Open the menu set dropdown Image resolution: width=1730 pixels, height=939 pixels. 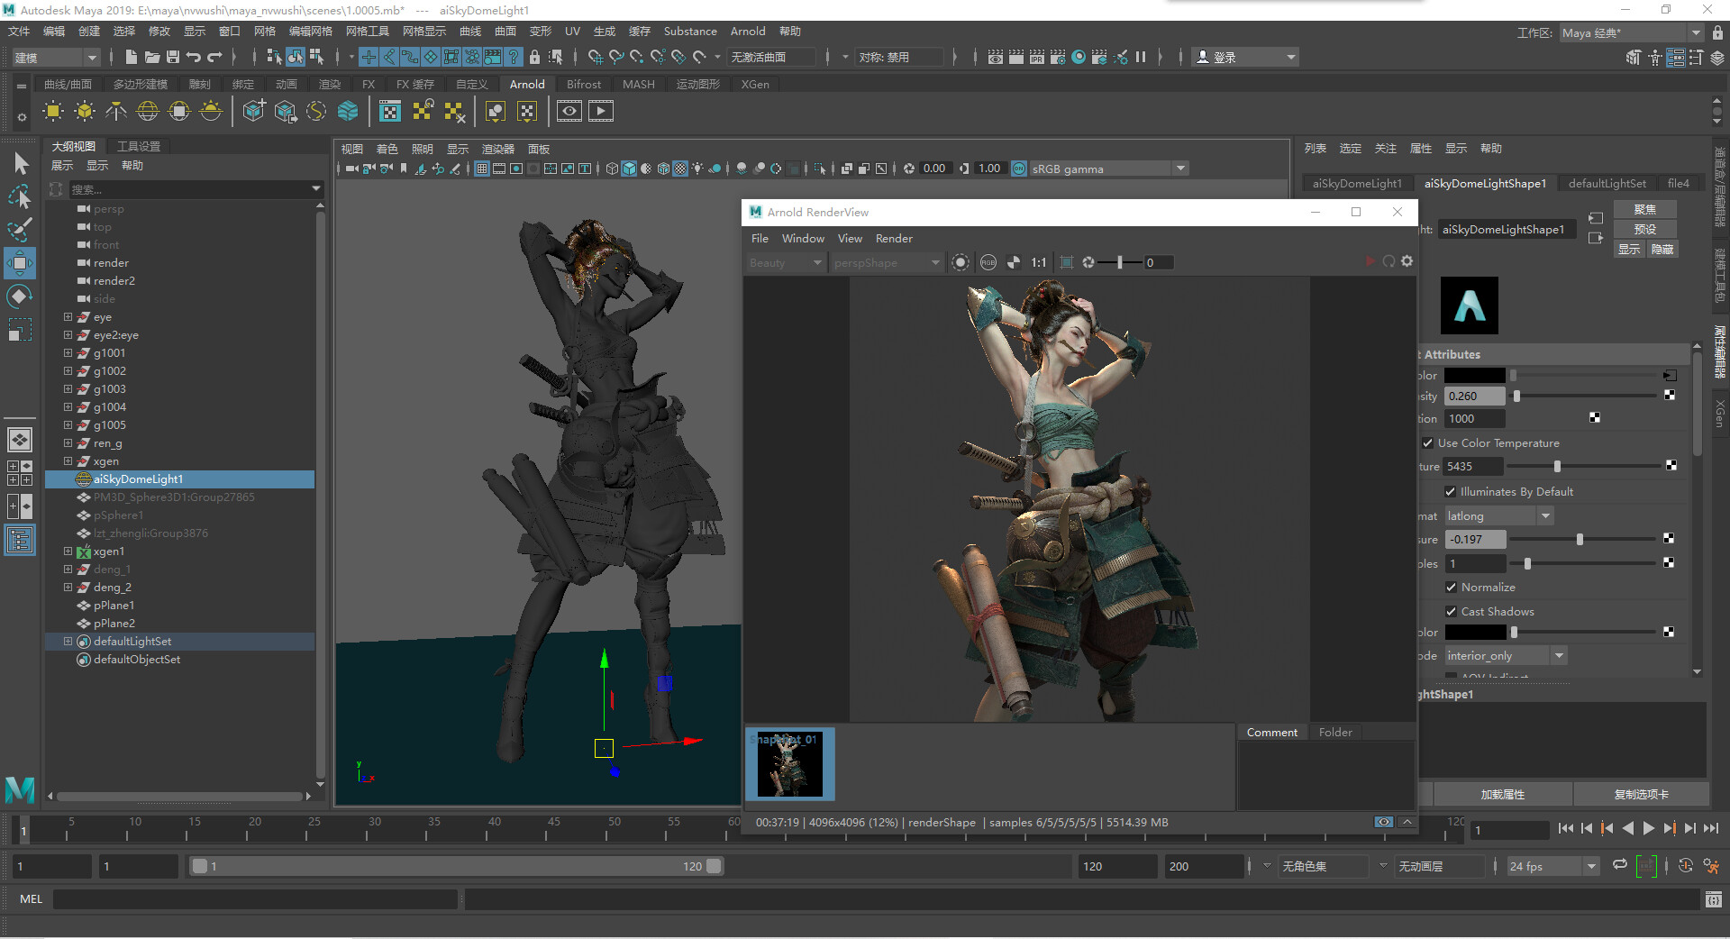[x=56, y=57]
